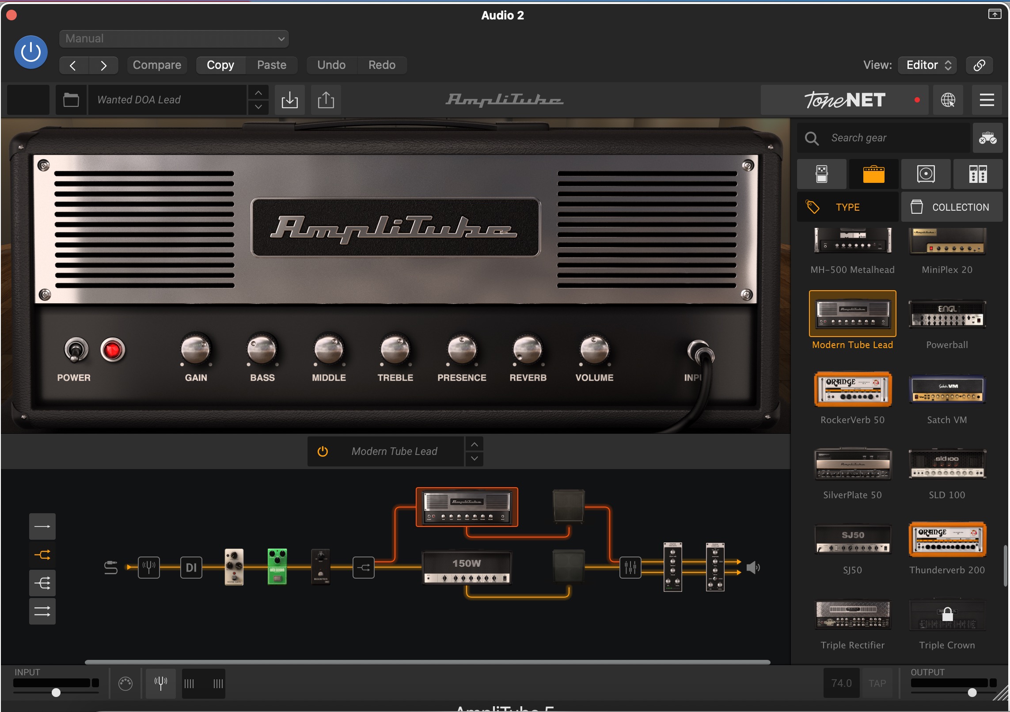Go to previous preset with left arrow
Screen dimensions: 1010x712
coord(73,65)
